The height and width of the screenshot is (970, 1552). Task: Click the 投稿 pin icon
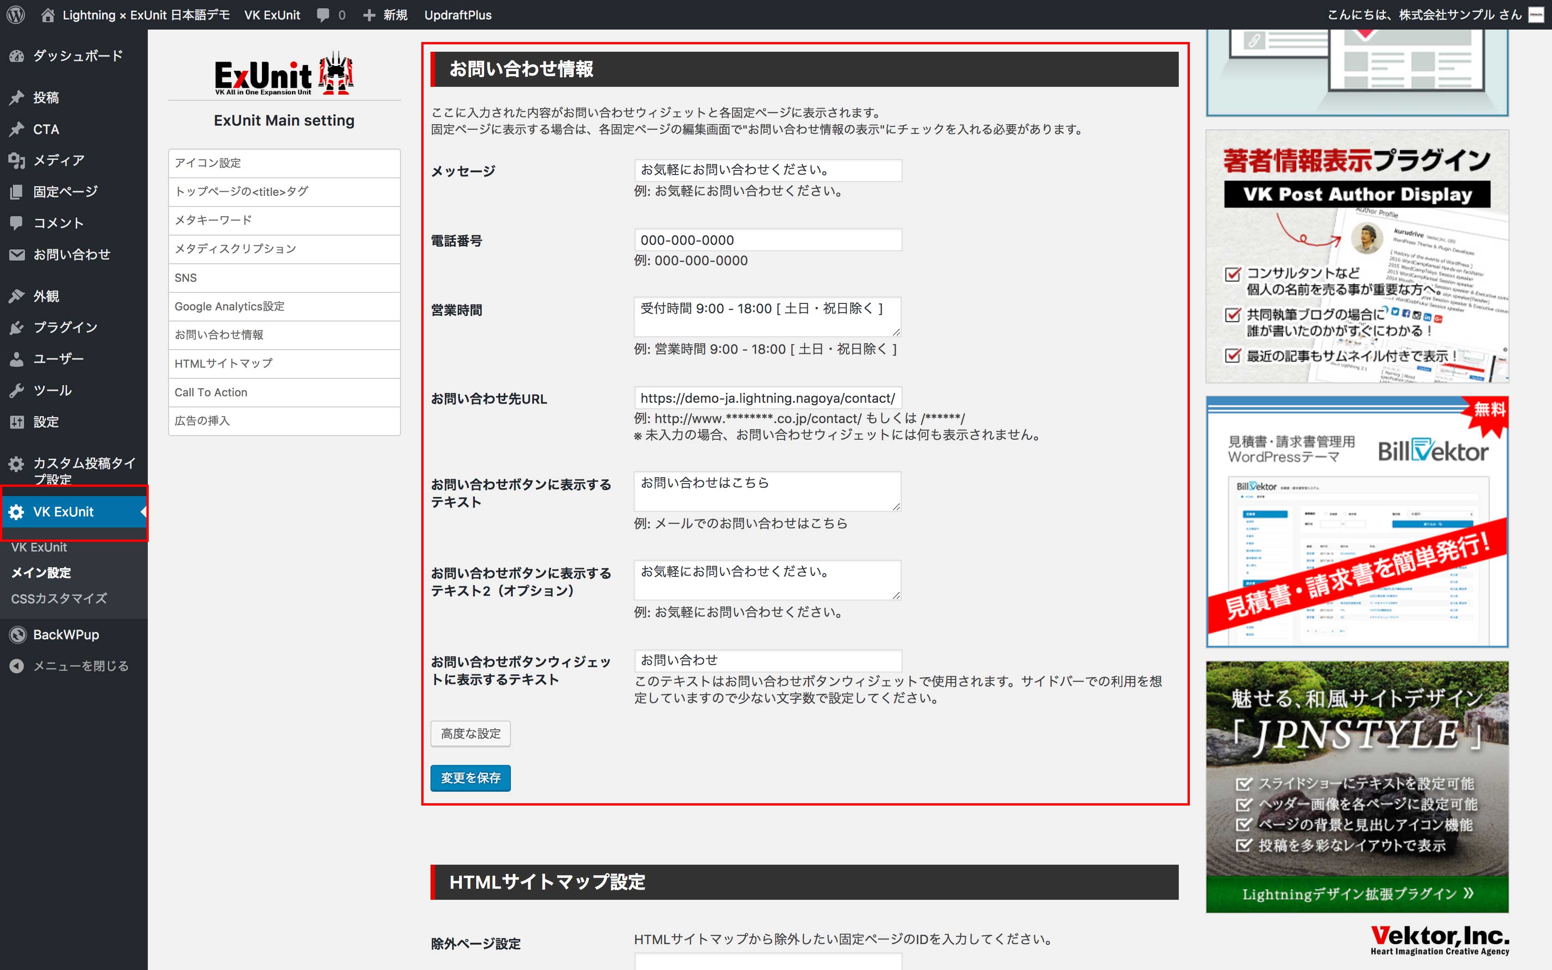tap(17, 97)
